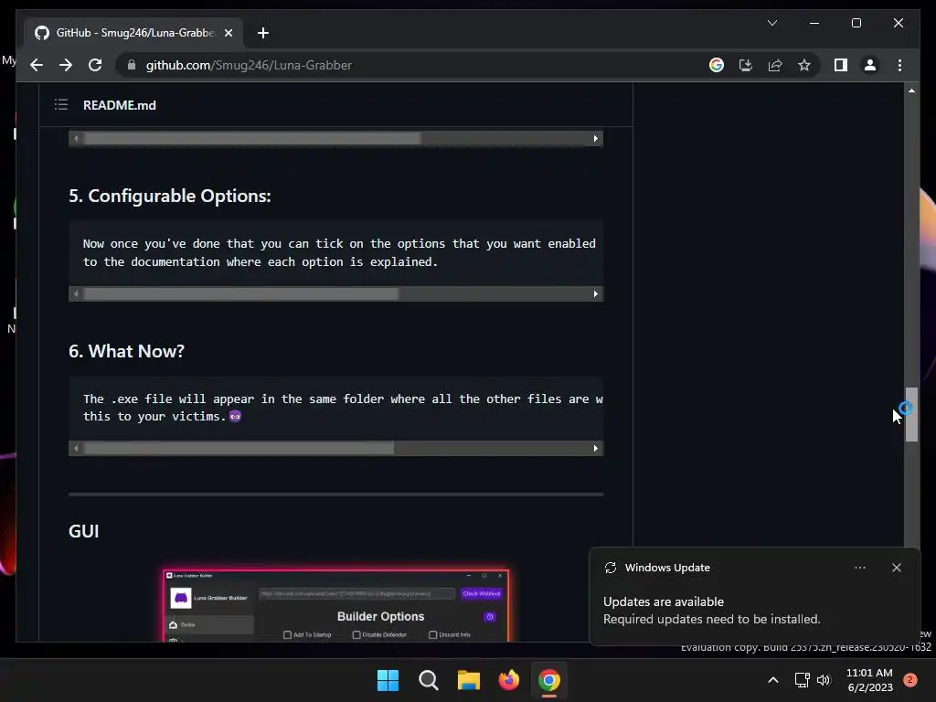936x702 pixels.
Task: Click right arrow of What Now code scrollbar
Action: pyautogui.click(x=595, y=448)
